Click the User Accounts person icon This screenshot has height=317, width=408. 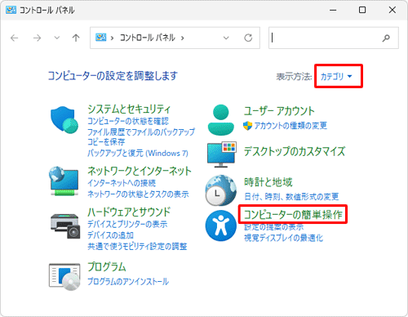click(x=221, y=120)
